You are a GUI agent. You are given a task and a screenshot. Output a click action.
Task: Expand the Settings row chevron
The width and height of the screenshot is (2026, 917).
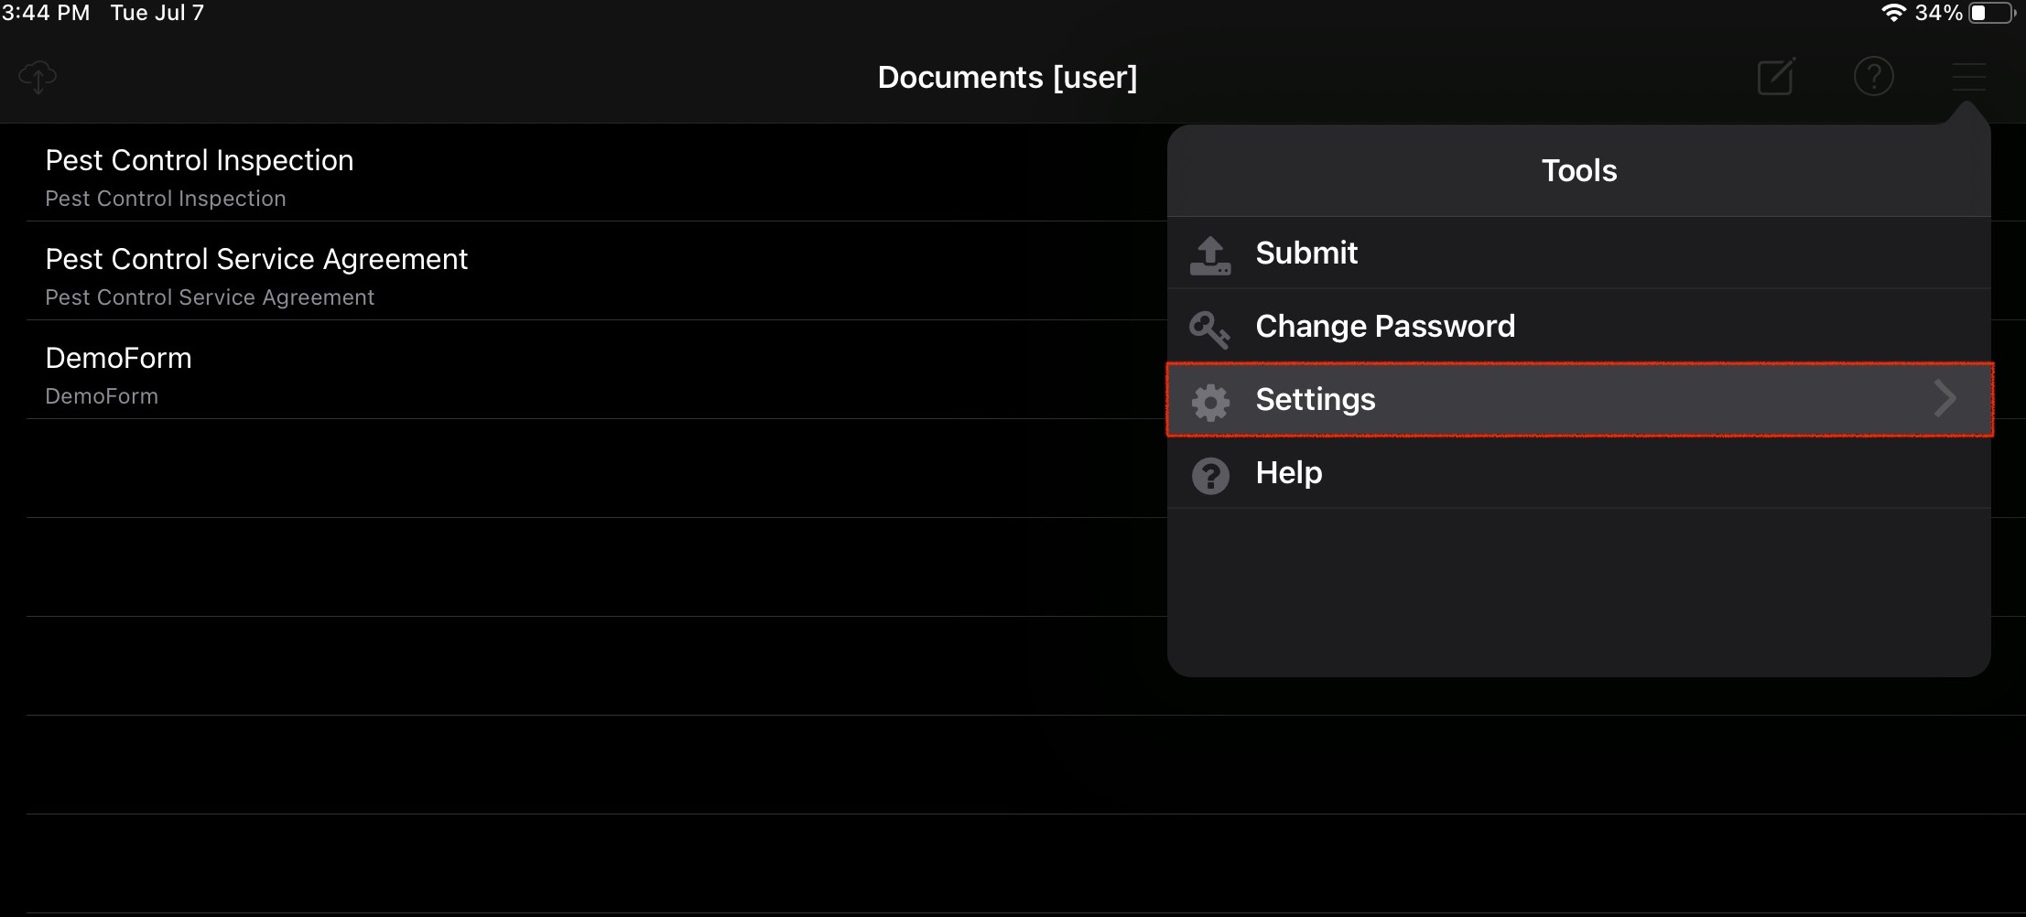[1945, 399]
